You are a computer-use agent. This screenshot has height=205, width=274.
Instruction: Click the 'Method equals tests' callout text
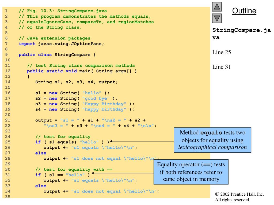[212, 140]
